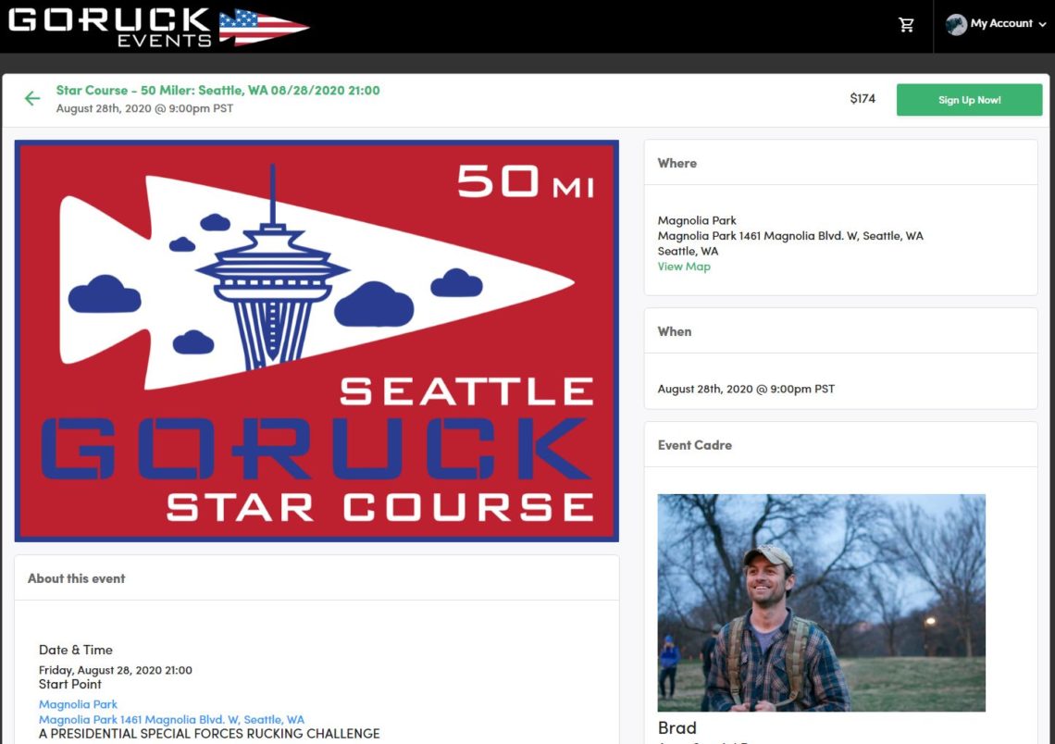Open the account profile avatar
Viewport: 1055px width, 744px height.
(x=955, y=24)
